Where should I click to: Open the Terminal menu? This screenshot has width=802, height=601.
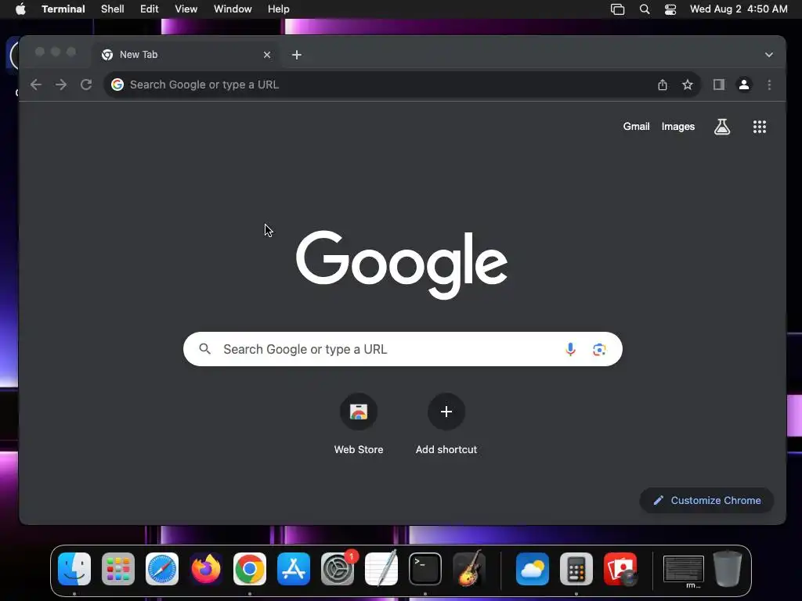click(x=63, y=9)
